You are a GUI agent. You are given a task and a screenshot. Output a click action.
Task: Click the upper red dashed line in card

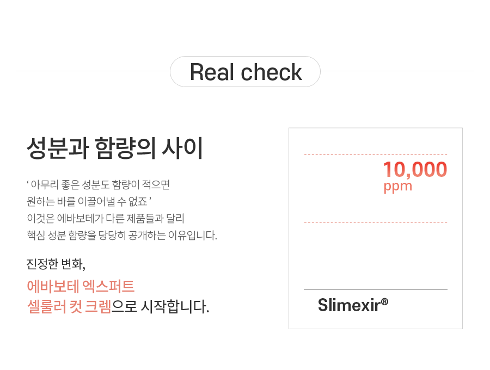(x=376, y=155)
